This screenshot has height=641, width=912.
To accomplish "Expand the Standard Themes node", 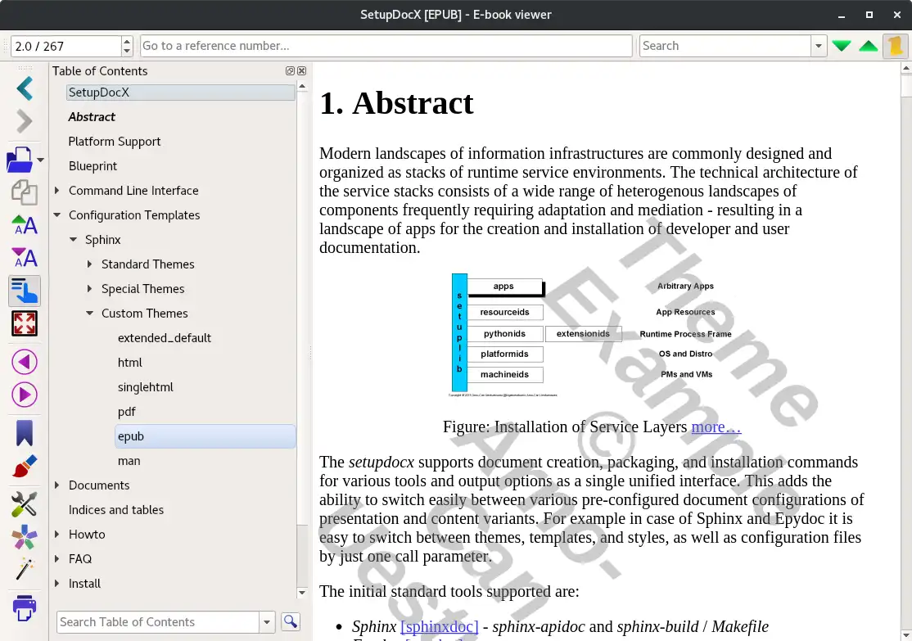I will point(89,264).
